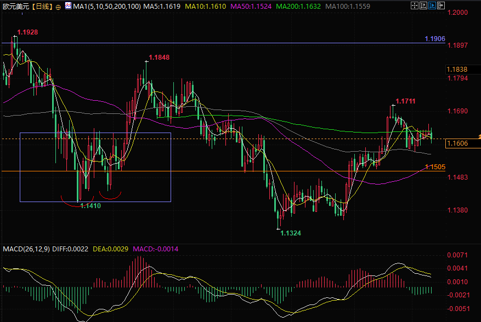The image size is (481, 322).
Task: Click the 1.1794 price axis label
Action: (457, 78)
